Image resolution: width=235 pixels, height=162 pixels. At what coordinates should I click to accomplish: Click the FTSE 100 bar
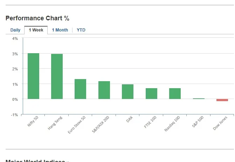coord(151,93)
